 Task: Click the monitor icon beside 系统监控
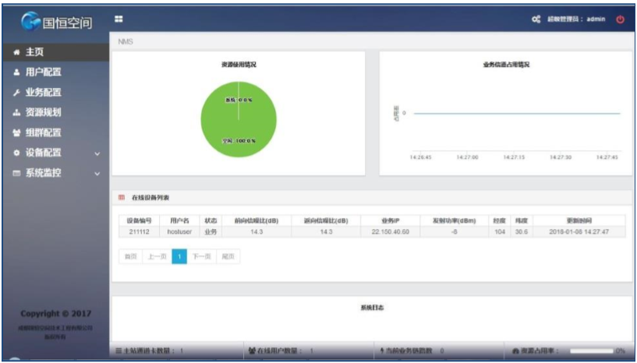click(x=16, y=174)
